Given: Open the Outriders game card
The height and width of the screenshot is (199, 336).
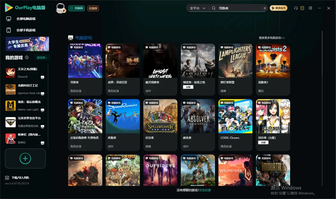Looking at the screenshot, I should coord(160,170).
